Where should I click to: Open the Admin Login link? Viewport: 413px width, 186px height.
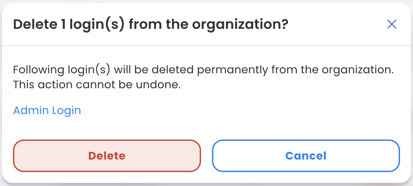[x=47, y=110]
